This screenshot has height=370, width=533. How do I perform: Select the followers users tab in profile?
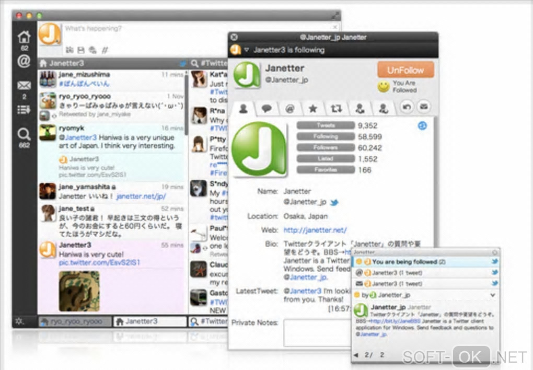[383, 109]
